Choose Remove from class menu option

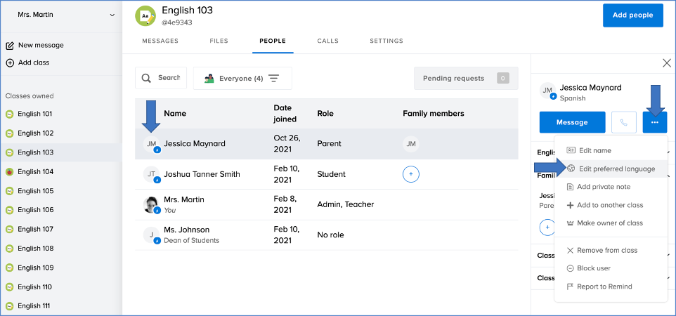607,250
